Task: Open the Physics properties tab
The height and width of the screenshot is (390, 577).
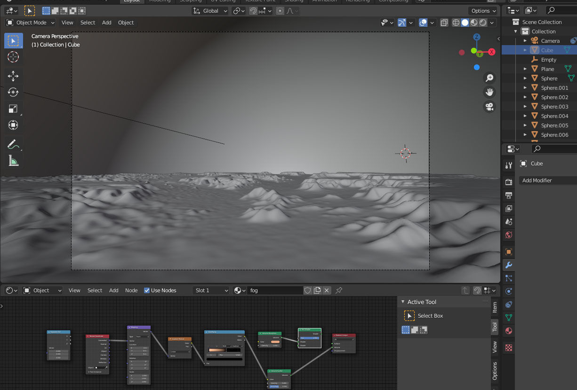Action: point(508,291)
